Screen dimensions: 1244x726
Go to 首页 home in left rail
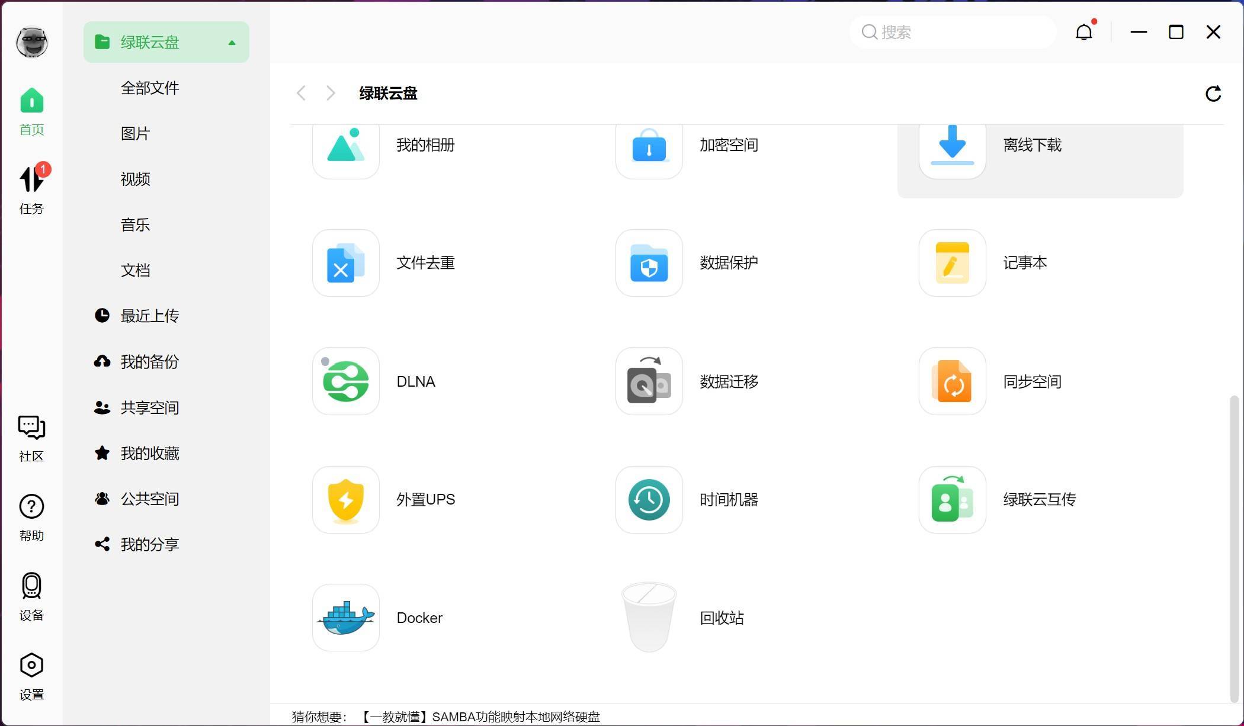tap(31, 111)
